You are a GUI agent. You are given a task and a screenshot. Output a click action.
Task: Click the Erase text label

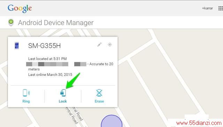point(99,101)
